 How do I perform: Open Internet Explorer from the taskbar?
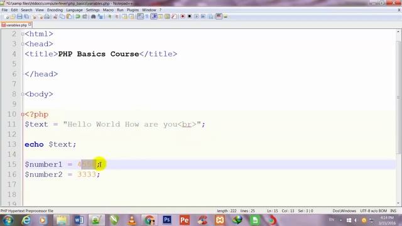click(x=26, y=220)
